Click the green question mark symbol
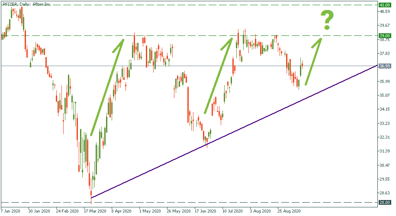This screenshot has width=396, height=216. pyautogui.click(x=327, y=21)
